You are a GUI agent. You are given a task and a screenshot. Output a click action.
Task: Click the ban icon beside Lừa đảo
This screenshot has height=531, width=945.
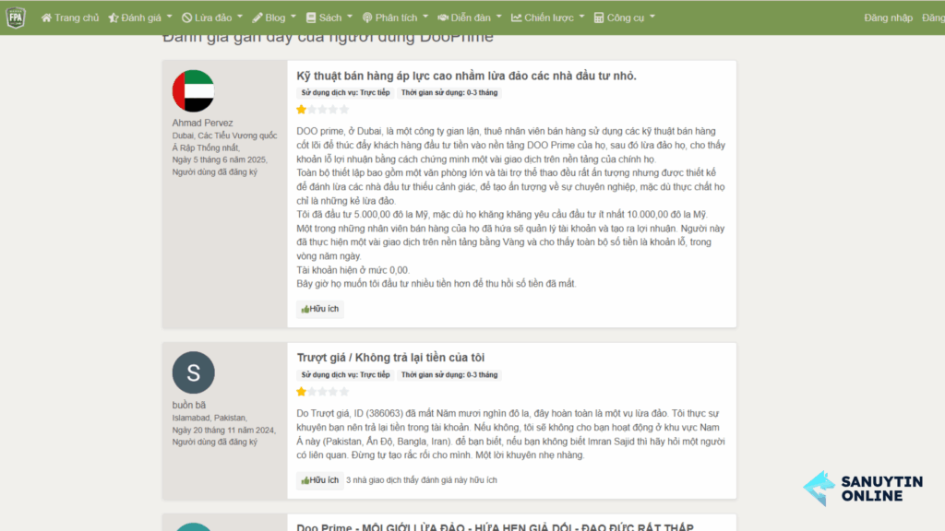point(186,18)
